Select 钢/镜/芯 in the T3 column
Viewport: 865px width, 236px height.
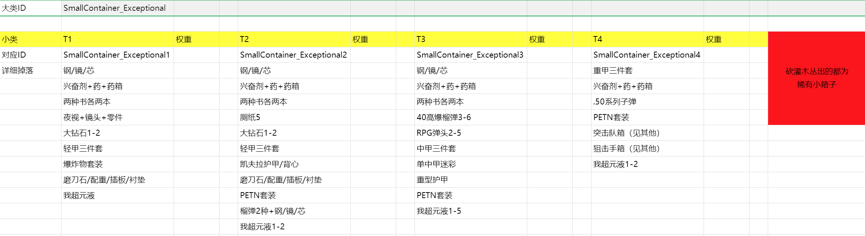point(471,71)
